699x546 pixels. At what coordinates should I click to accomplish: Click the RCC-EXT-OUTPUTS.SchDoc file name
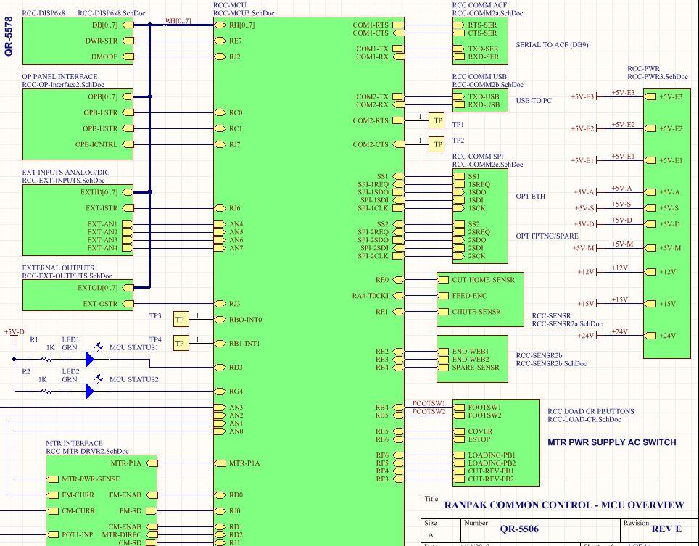[x=67, y=276]
